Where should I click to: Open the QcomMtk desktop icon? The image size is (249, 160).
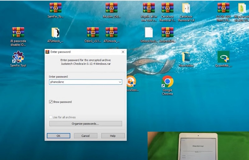click(x=223, y=57)
